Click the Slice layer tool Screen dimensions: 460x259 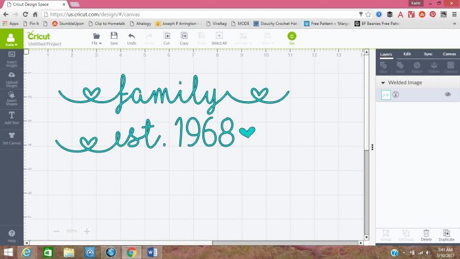pyautogui.click(x=383, y=67)
